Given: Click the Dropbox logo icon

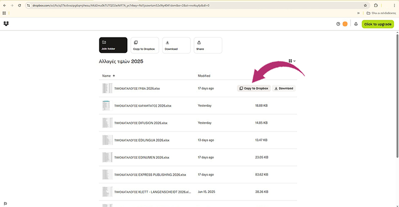Looking at the screenshot, I should tap(6, 24).
